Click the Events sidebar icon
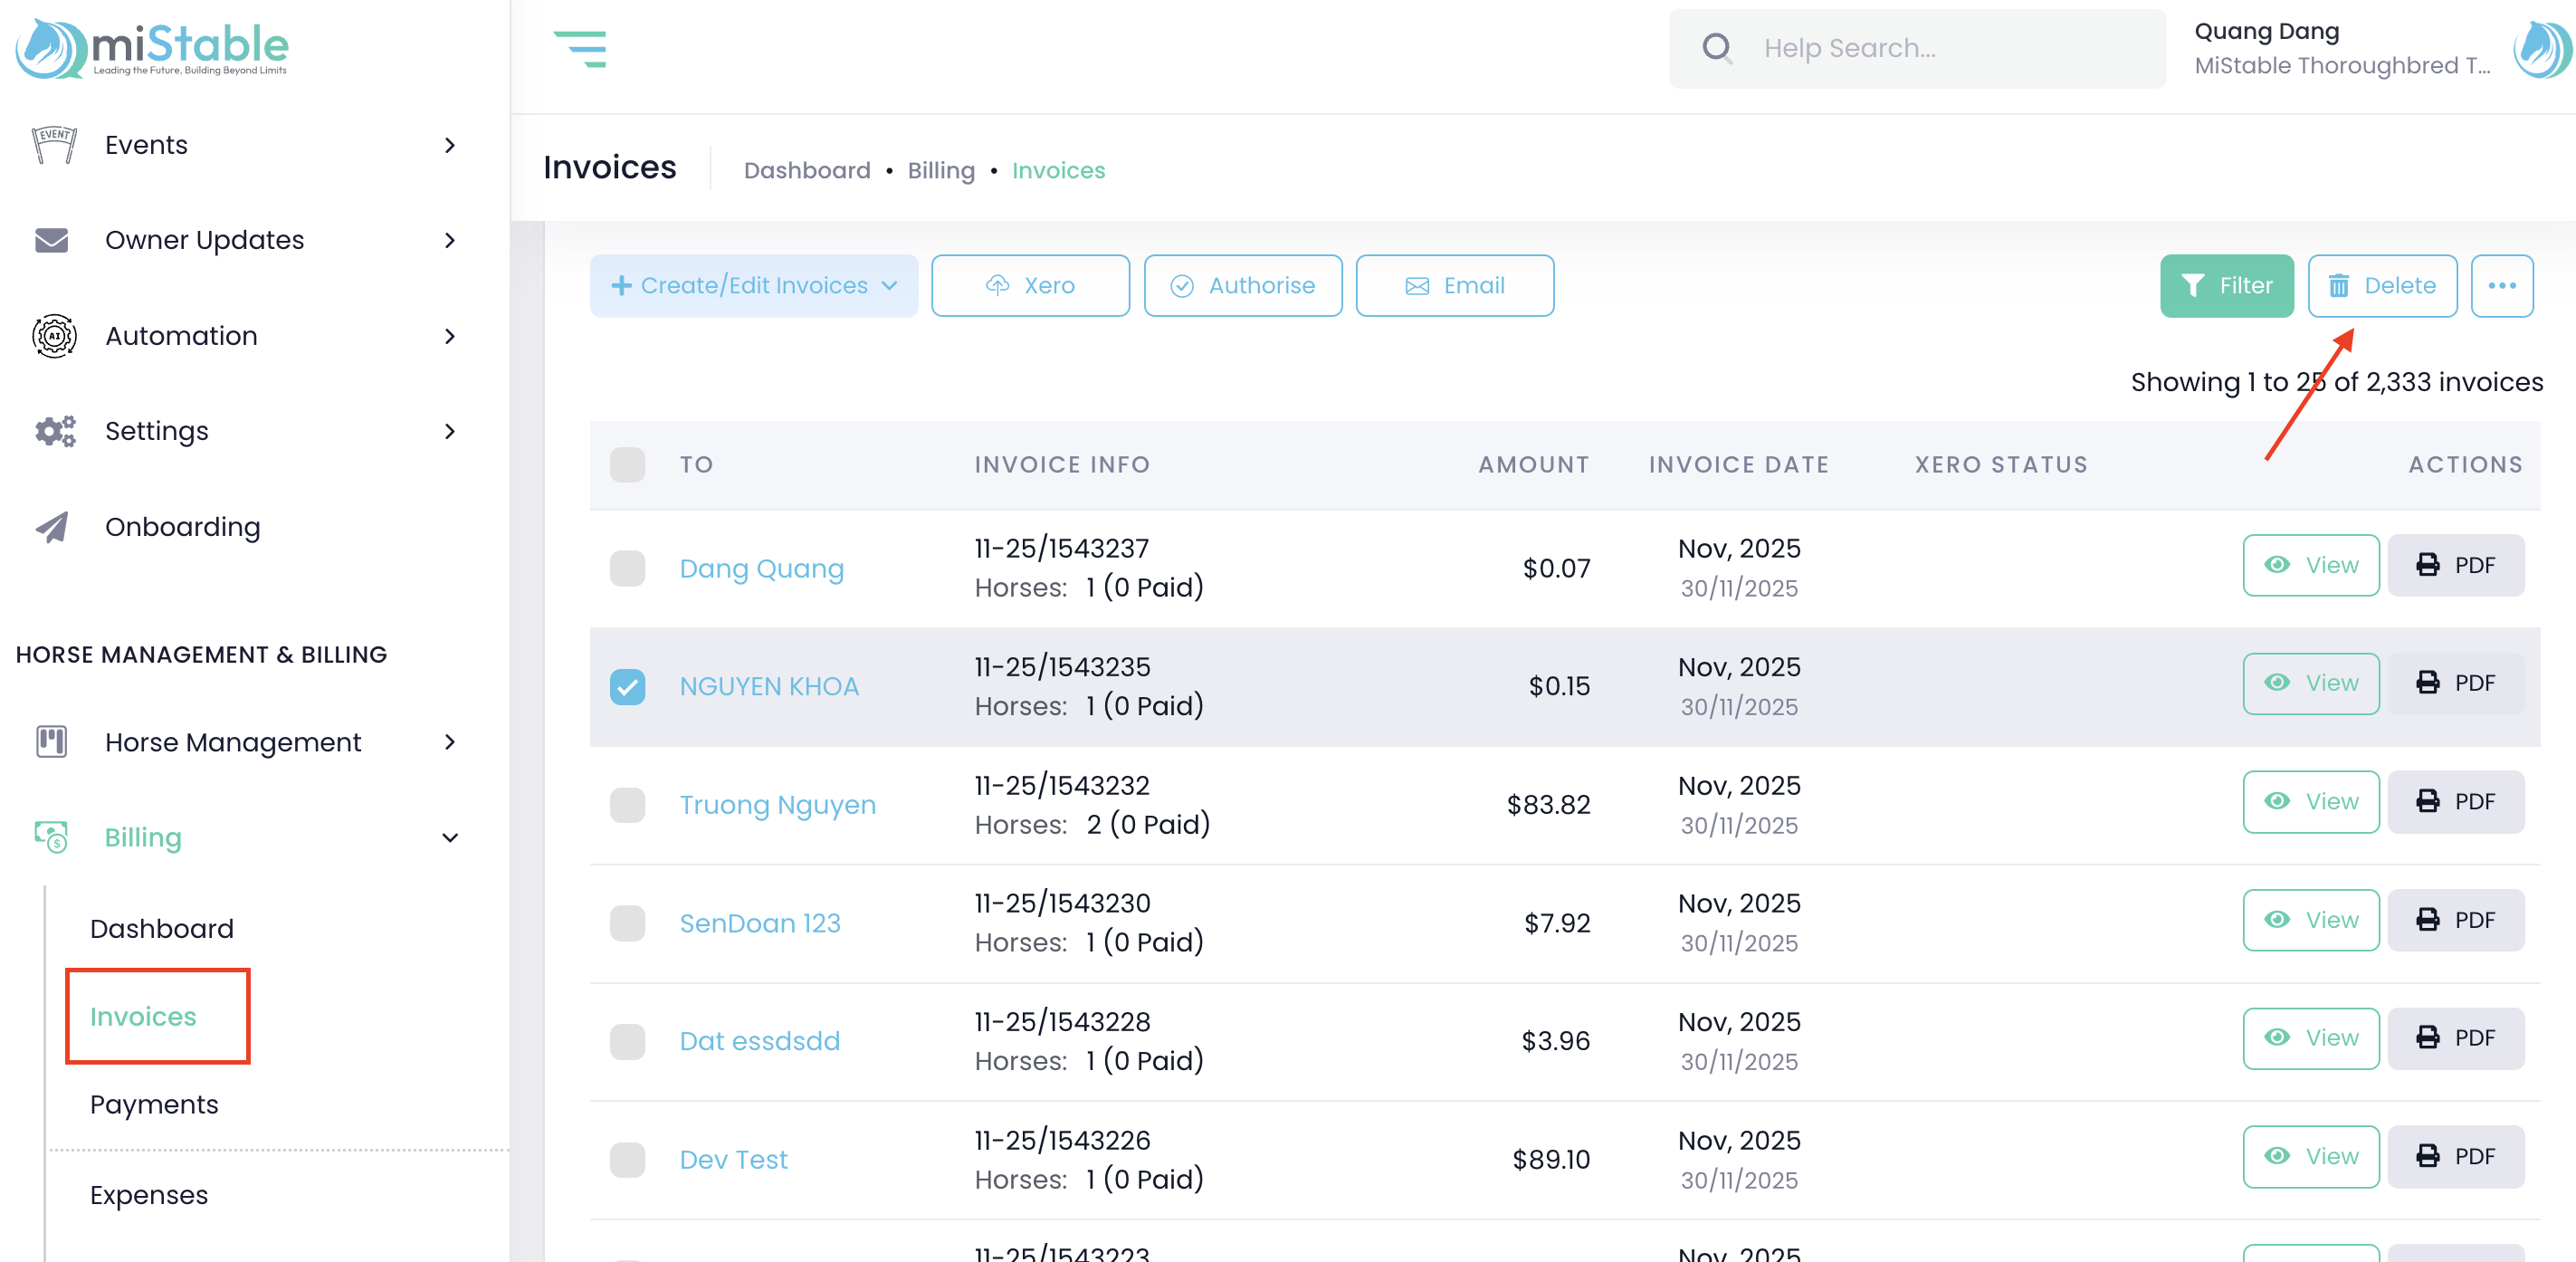2576x1262 pixels. (54, 145)
